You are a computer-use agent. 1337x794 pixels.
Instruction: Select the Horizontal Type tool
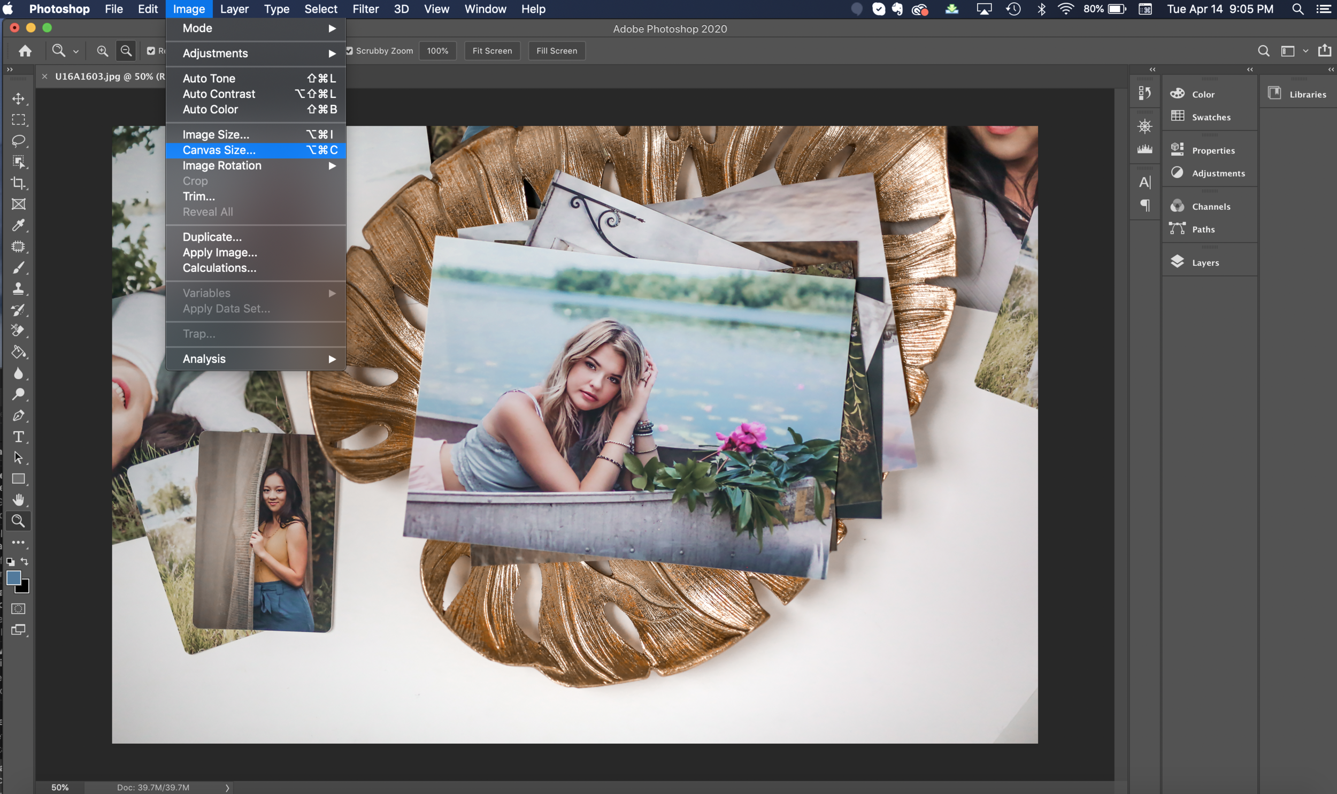(x=18, y=437)
